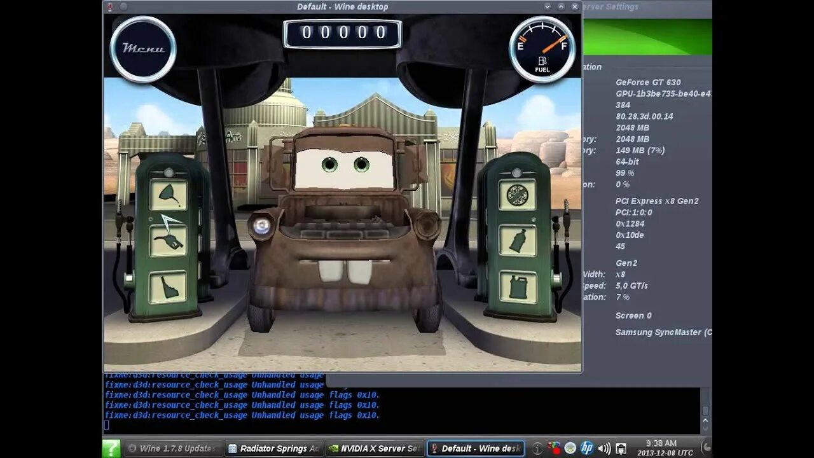
Task: Open the green start menu button
Action: [111, 448]
